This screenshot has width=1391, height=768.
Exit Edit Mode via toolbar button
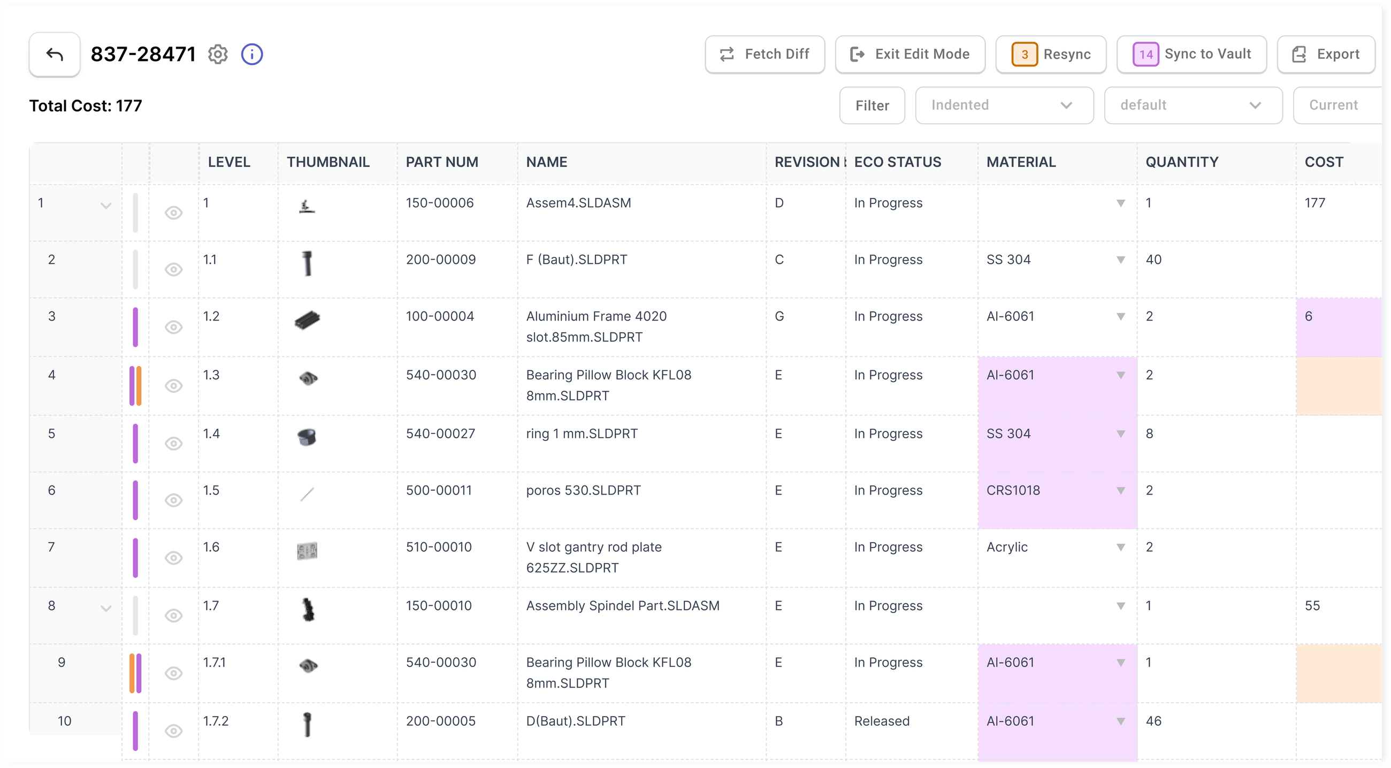pos(910,54)
